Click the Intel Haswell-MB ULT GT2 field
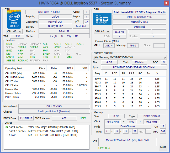The height and width of the screenshot is (153, 170). click(x=139, y=12)
